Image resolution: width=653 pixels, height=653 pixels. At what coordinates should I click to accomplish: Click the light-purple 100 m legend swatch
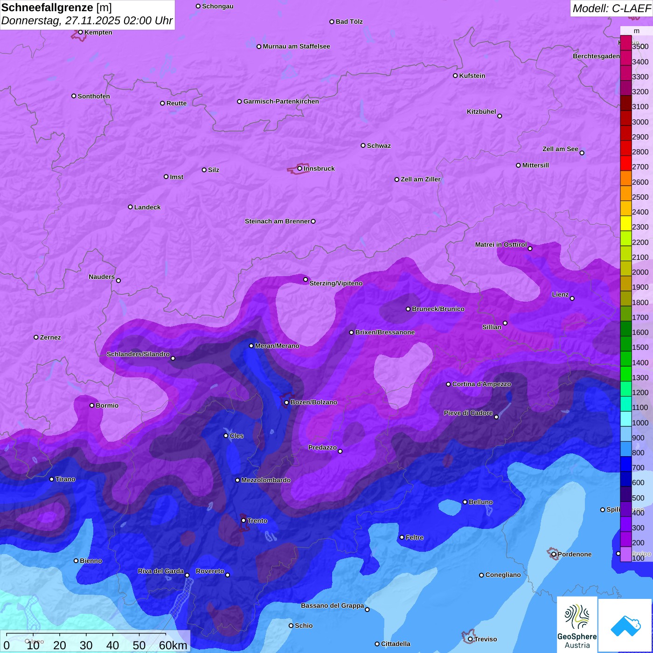[626, 554]
